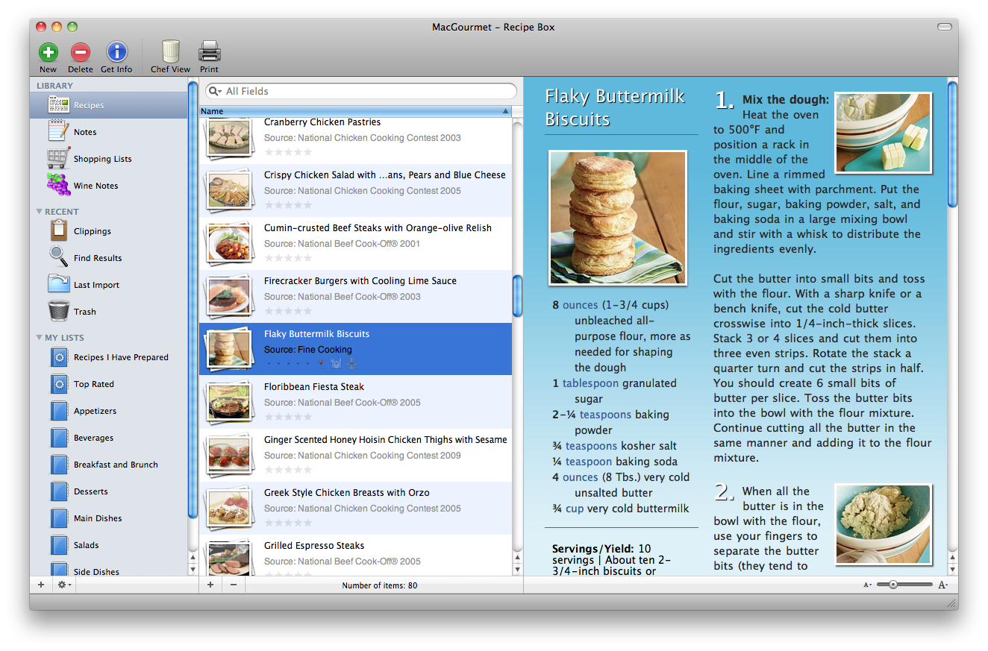Open the Top Rated smart list
The image size is (988, 651).
pos(109,384)
